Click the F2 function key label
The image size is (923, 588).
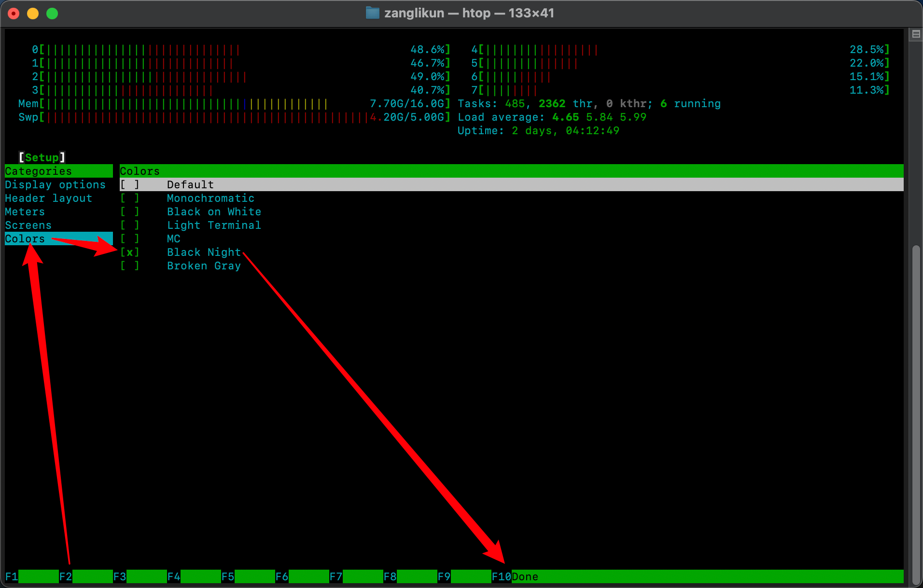66,576
